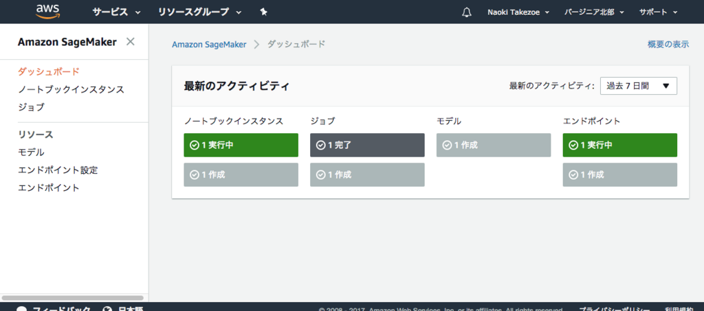
Task: Click job 1 完了 dark tile
Action: pos(367,145)
